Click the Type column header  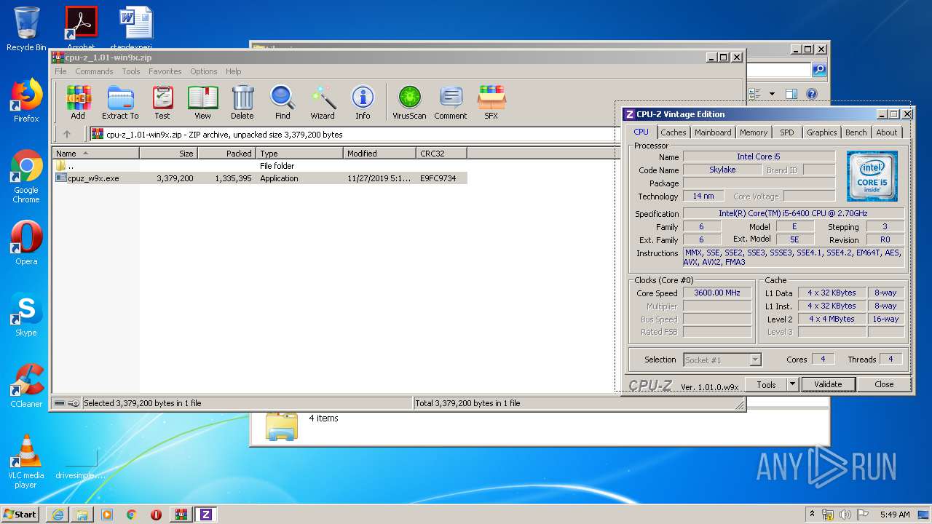point(299,154)
